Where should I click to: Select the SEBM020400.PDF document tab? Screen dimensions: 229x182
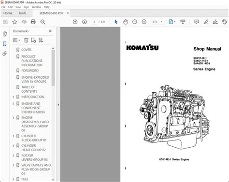click(51, 13)
